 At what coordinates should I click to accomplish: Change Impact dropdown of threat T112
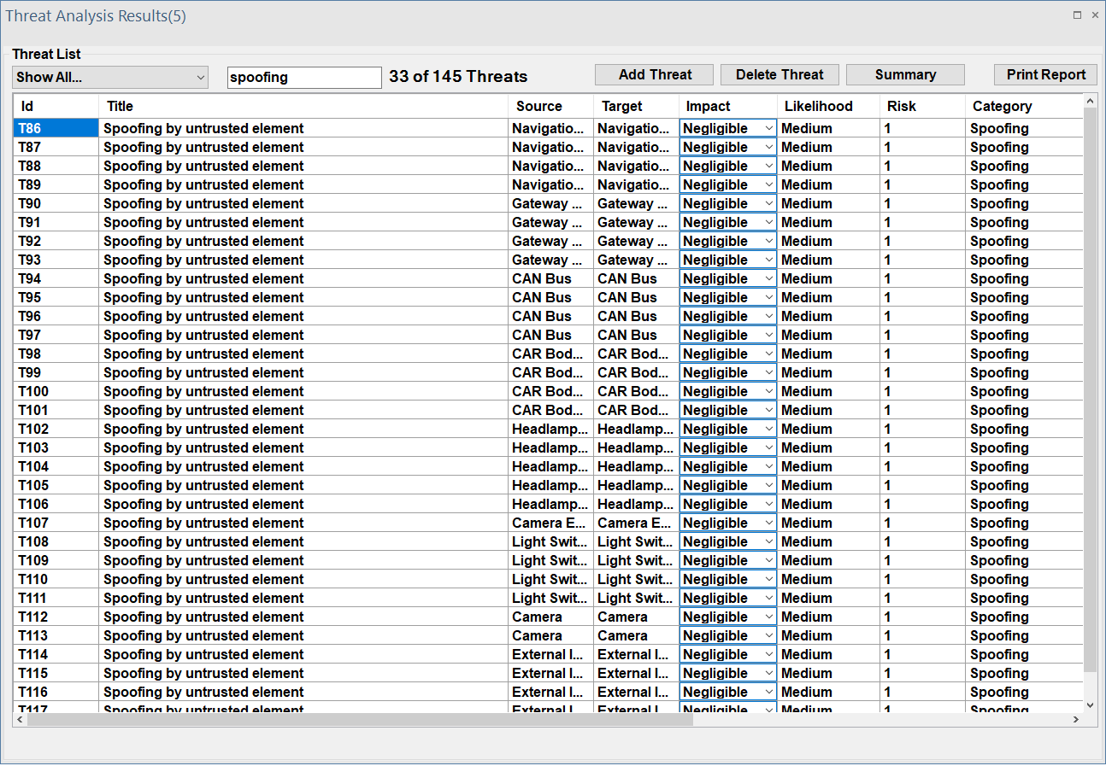pyautogui.click(x=727, y=617)
